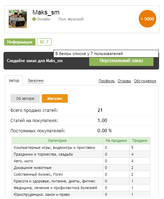164x199 pixels.
Task: Click the Категория column header
Action: click(x=57, y=140)
